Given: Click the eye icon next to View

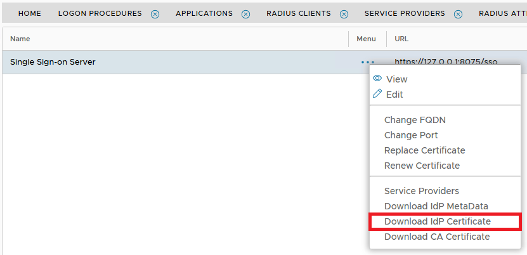Looking at the screenshot, I should point(377,79).
